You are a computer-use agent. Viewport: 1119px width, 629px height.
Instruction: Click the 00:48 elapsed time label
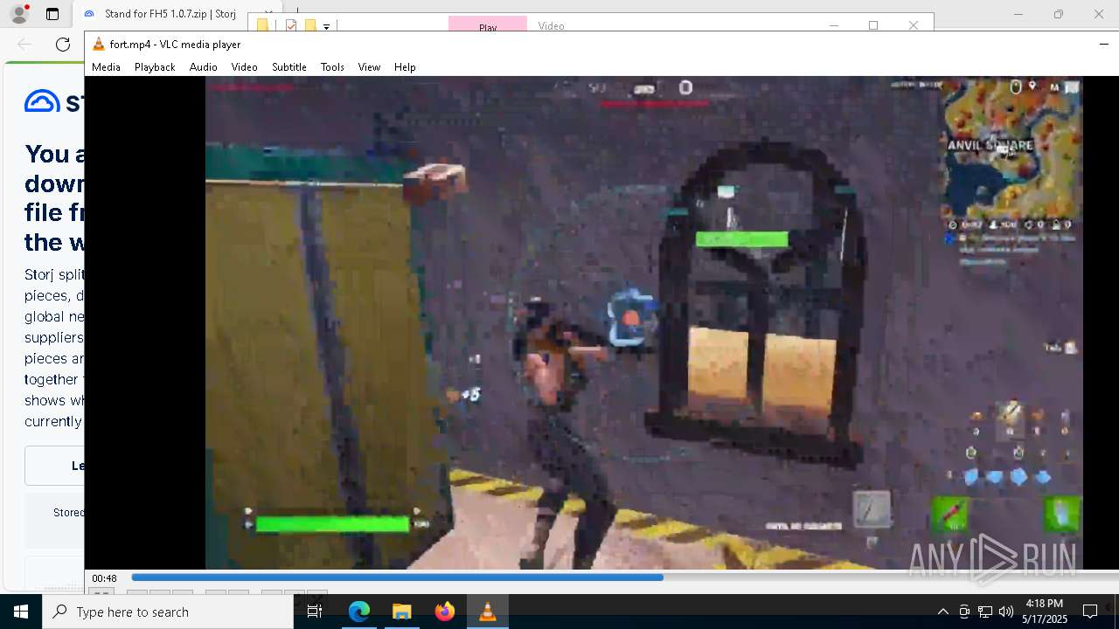105,578
